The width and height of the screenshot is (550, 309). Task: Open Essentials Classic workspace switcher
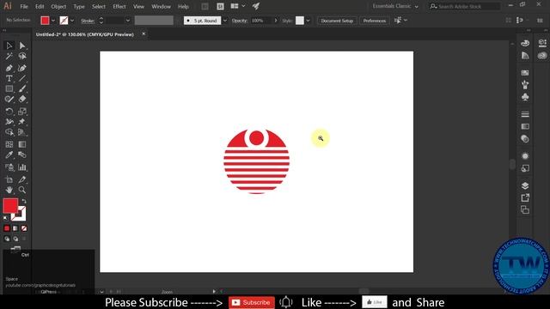pyautogui.click(x=395, y=6)
